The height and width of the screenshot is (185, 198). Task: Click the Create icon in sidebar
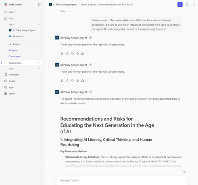tap(6, 81)
